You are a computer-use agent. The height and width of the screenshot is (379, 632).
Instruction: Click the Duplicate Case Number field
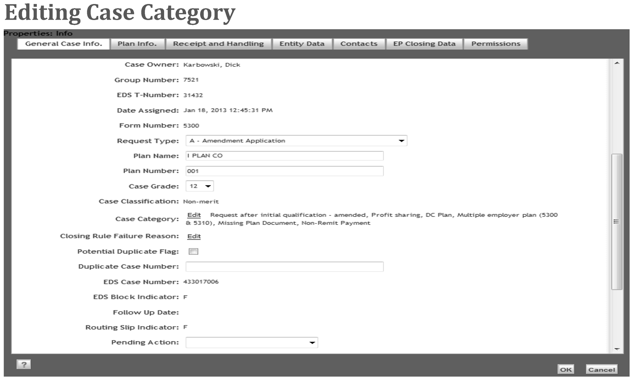[x=284, y=267]
